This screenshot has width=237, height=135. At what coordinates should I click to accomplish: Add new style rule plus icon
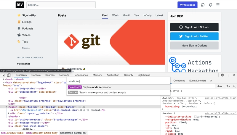(x=234, y=86)
